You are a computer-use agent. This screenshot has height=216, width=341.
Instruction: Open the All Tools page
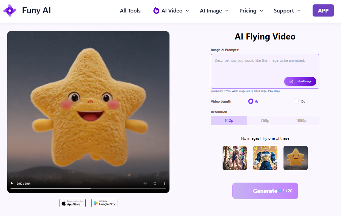(x=130, y=10)
